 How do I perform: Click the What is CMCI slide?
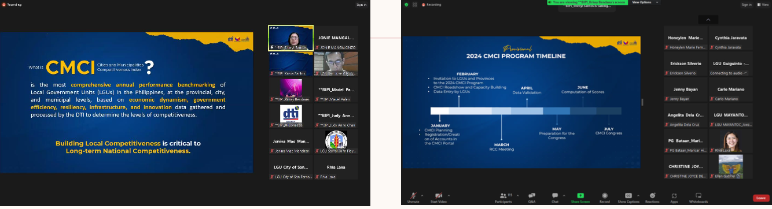point(126,102)
